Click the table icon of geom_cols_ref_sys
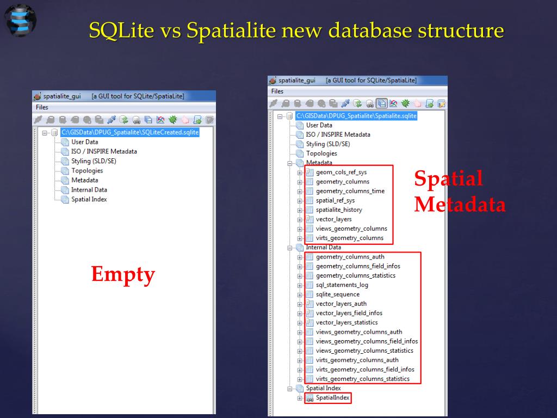 point(310,173)
